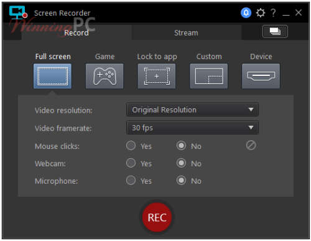Click the Screen Recorder title text

(62, 13)
